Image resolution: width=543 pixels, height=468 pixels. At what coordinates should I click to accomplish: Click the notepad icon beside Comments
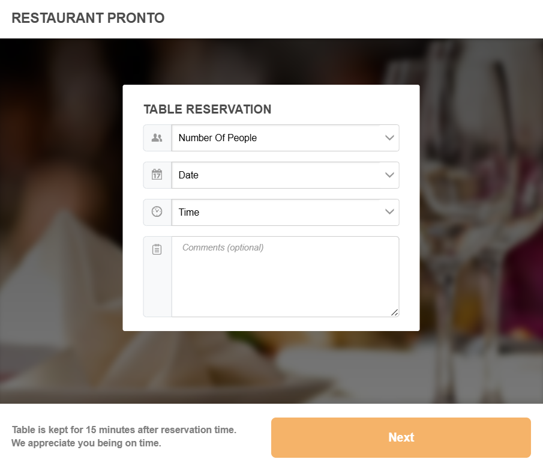point(157,249)
